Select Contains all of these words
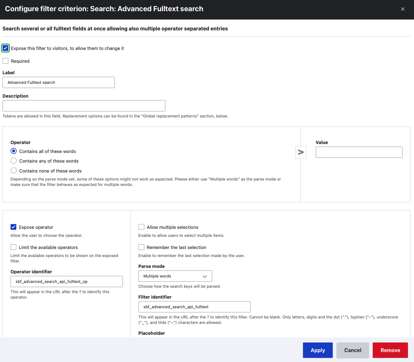The width and height of the screenshot is (414, 362). click(14, 151)
